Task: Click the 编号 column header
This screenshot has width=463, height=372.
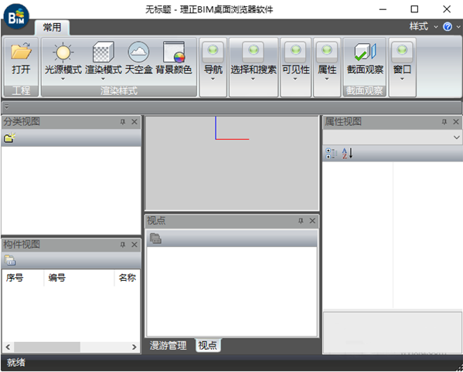Action: pyautogui.click(x=79, y=278)
